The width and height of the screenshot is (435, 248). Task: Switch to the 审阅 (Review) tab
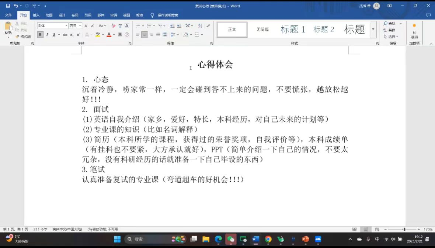pos(114,15)
